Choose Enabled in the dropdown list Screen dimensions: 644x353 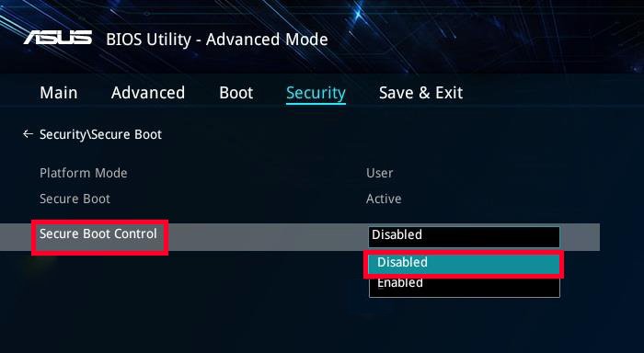coord(464,284)
